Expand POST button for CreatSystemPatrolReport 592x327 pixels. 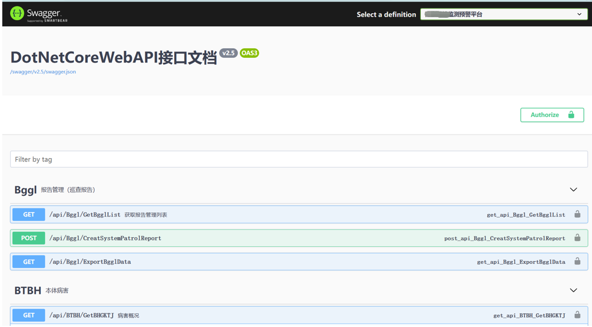pyautogui.click(x=29, y=238)
